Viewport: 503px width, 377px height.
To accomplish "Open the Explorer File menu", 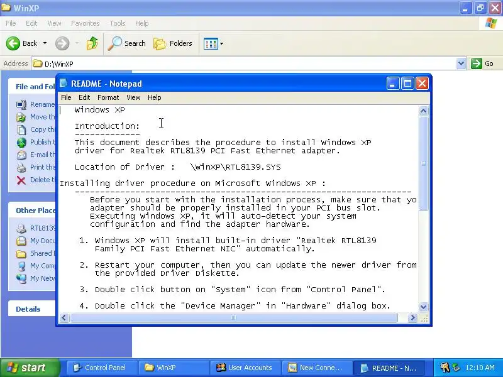I will coord(11,23).
